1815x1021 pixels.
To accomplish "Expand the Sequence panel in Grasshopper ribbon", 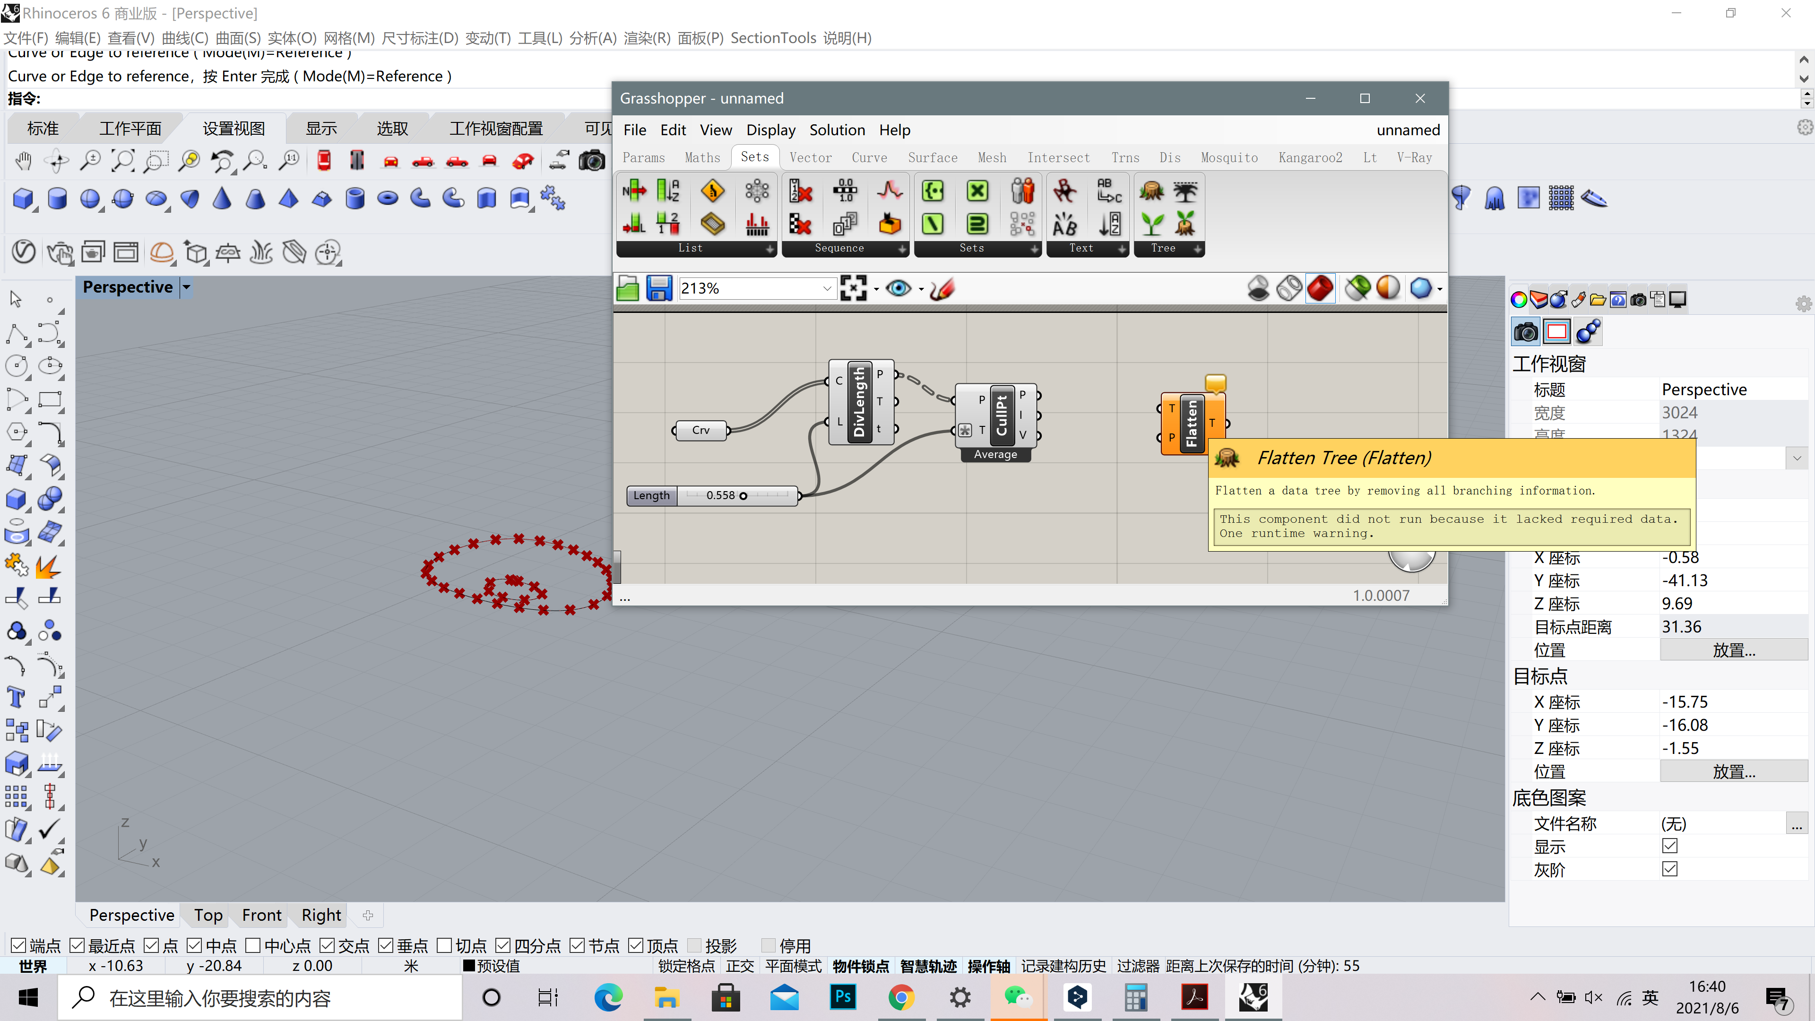I will pyautogui.click(x=902, y=249).
